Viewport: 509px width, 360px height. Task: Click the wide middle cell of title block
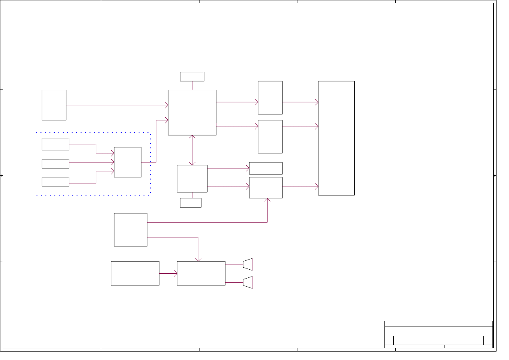pyautogui.click(x=438, y=340)
